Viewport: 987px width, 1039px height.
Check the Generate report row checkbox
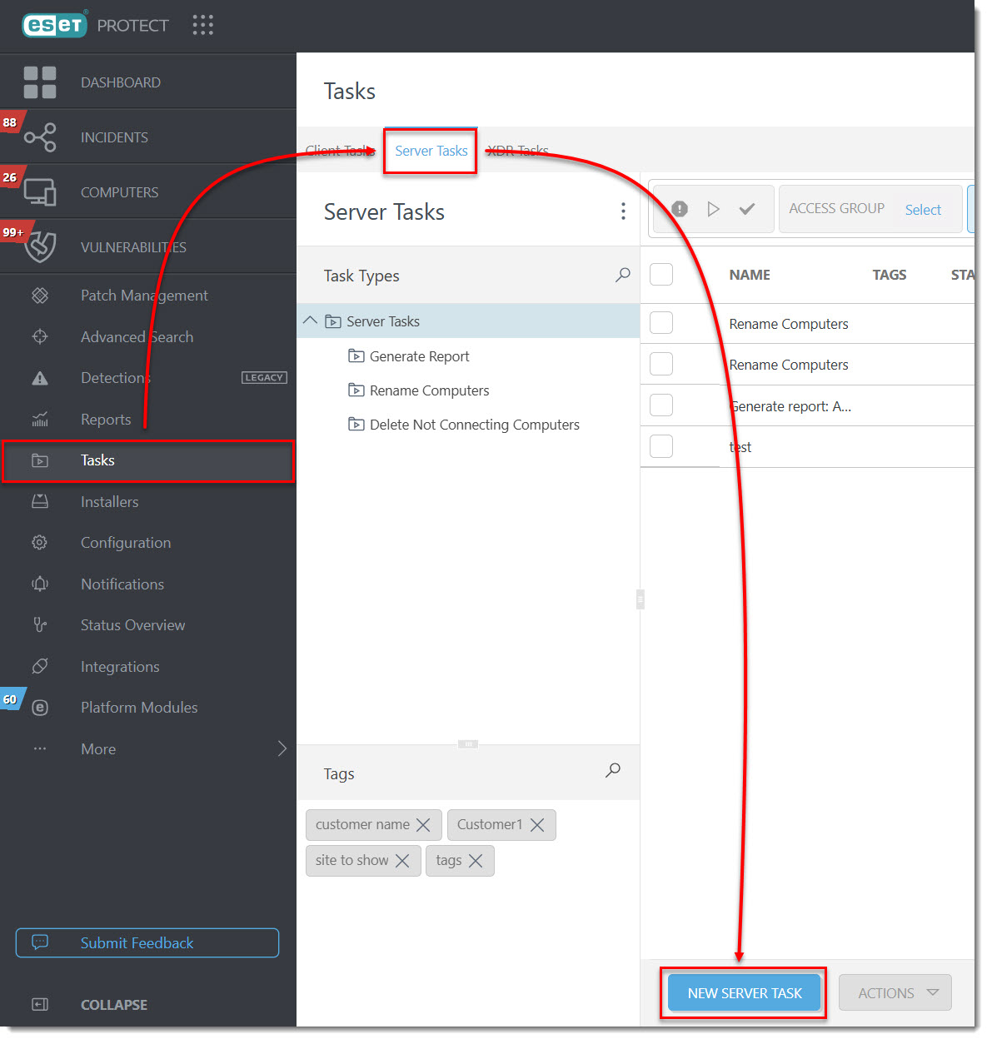click(x=661, y=405)
